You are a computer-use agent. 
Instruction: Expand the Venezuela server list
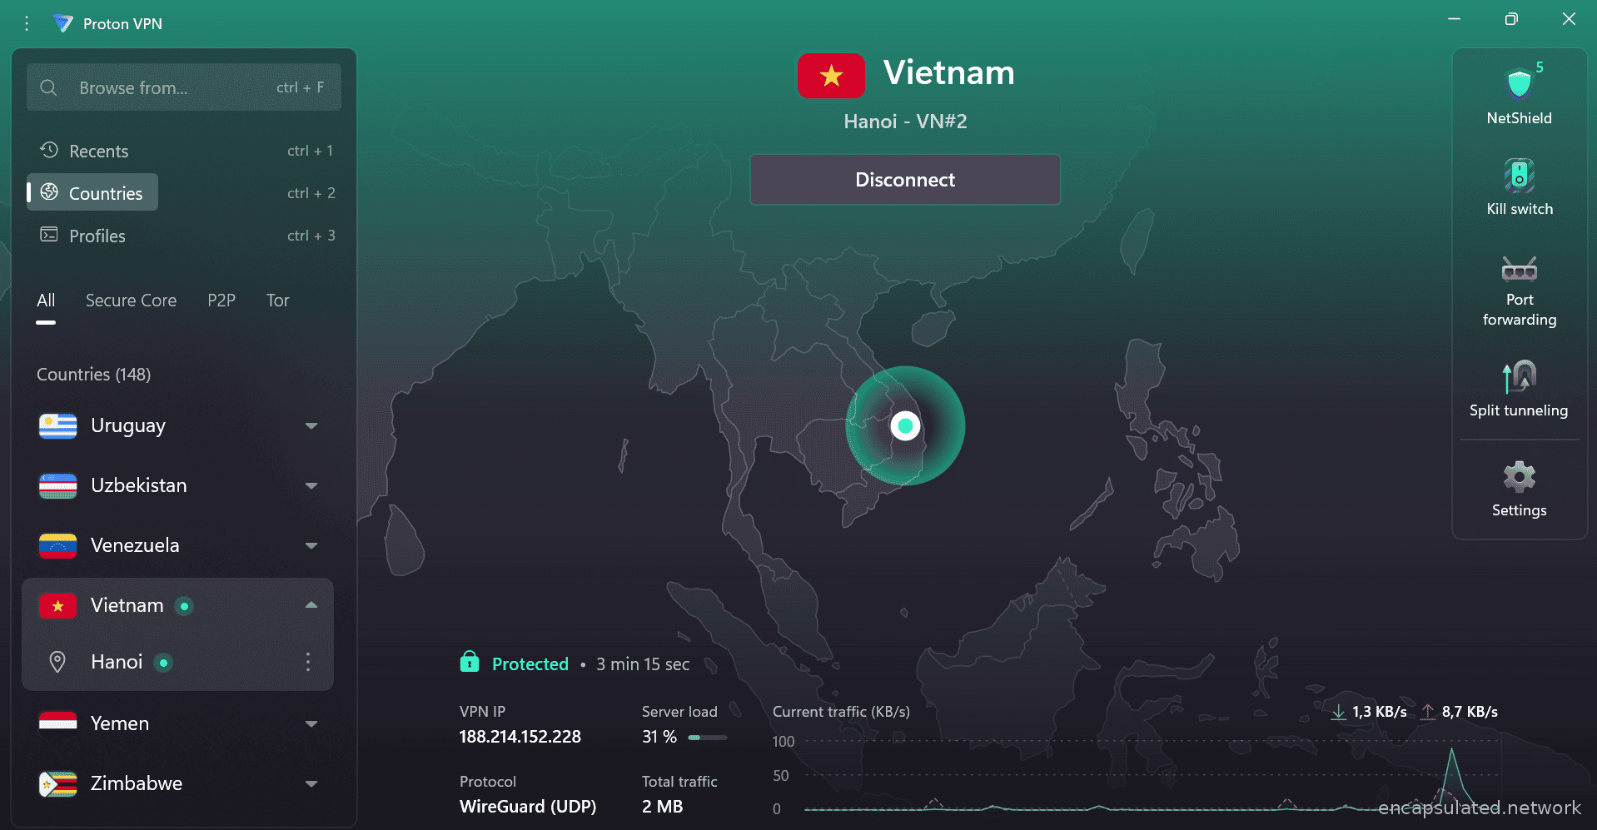[x=311, y=546]
